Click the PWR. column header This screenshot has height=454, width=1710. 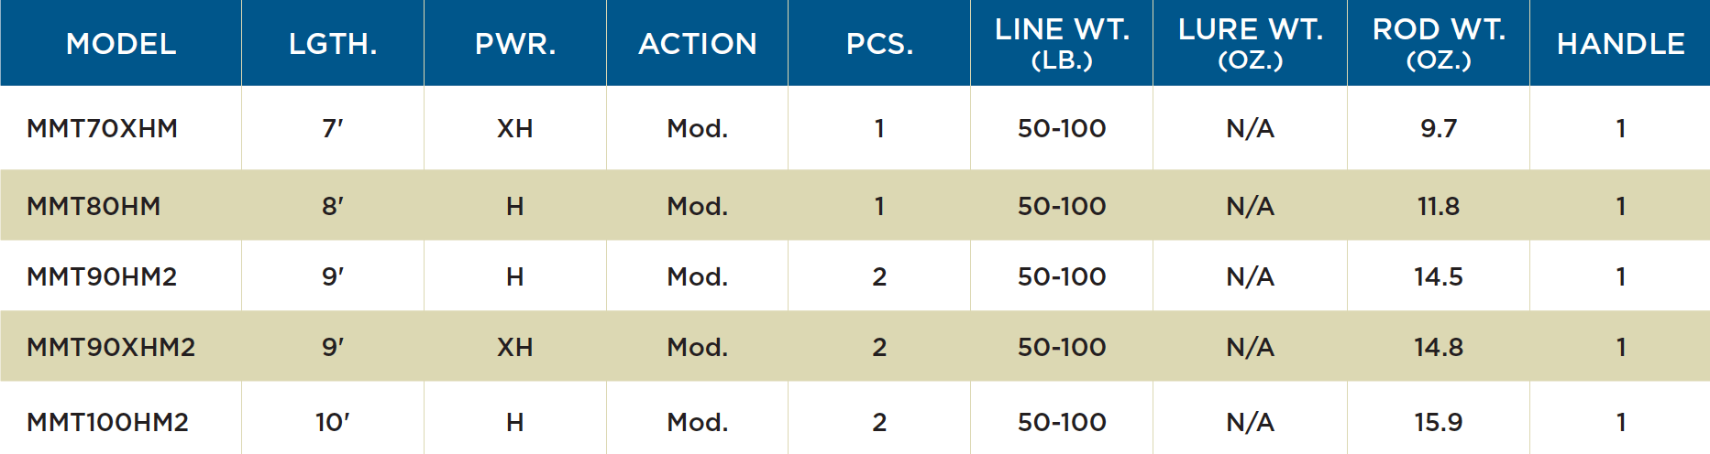click(x=515, y=44)
